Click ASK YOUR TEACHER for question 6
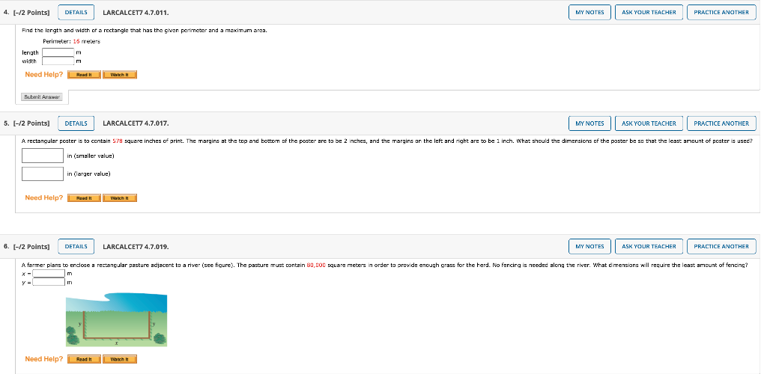The image size is (767, 374). (649, 247)
